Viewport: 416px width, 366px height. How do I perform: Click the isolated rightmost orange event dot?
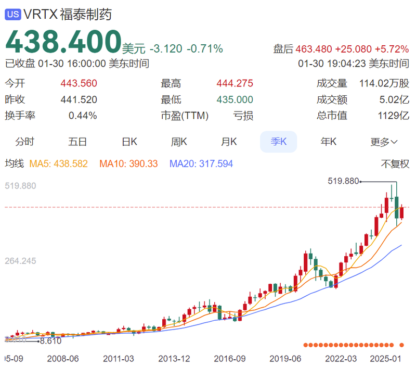401,345
